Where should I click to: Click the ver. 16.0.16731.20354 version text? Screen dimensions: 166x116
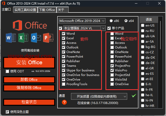(x=41, y=71)
